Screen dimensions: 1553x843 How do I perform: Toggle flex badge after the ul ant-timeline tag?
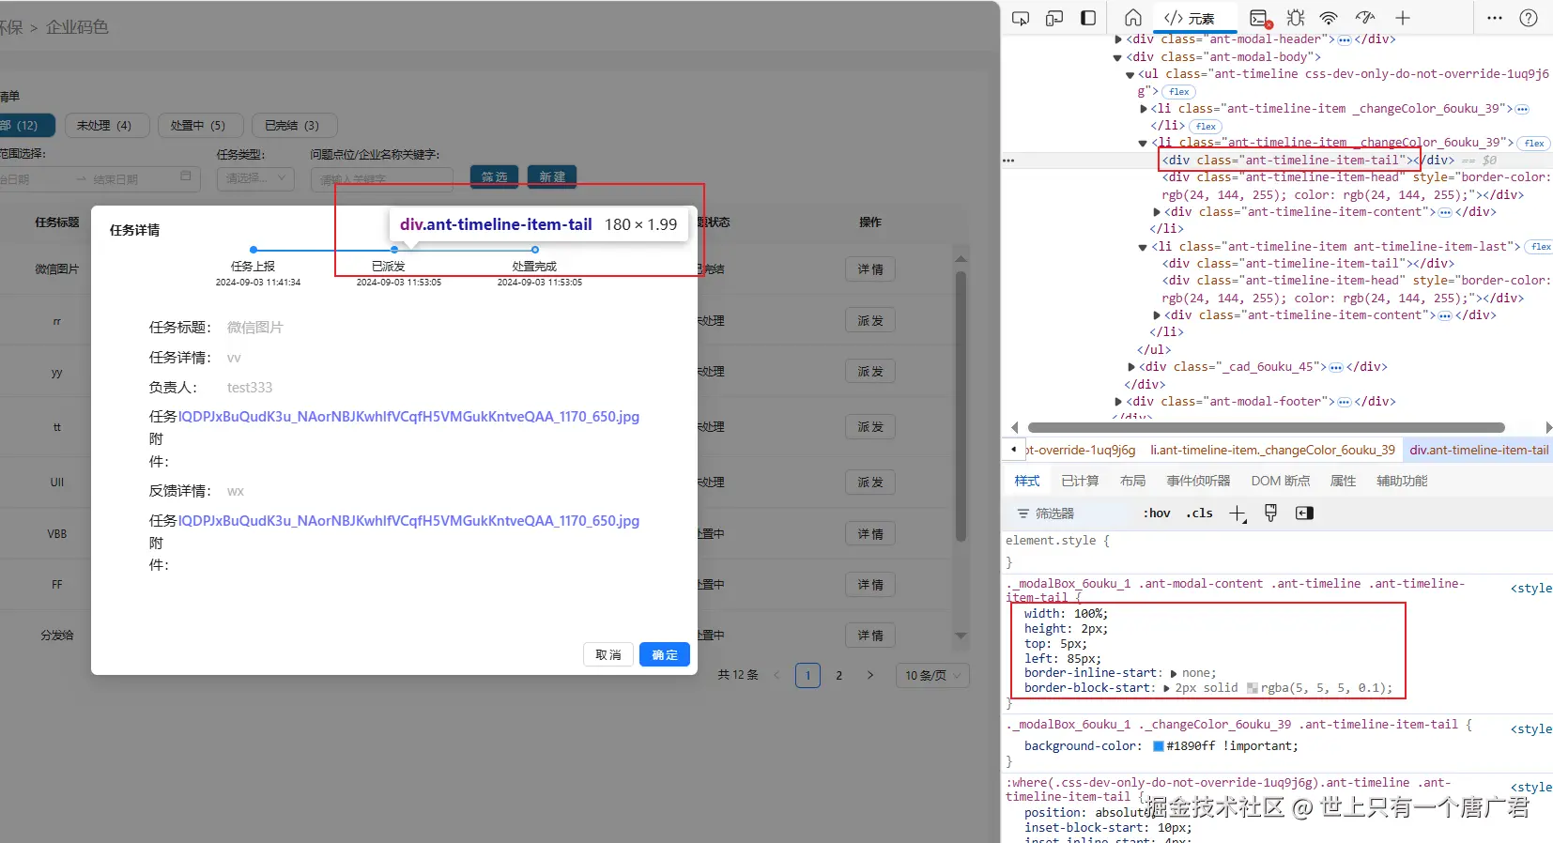coord(1179,92)
